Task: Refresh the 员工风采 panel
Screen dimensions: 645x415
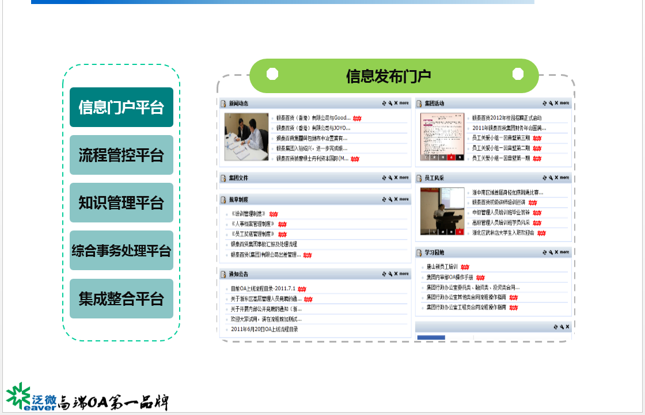Action: pos(545,178)
